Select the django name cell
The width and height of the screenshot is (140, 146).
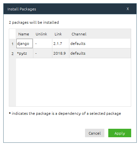pos(25,44)
